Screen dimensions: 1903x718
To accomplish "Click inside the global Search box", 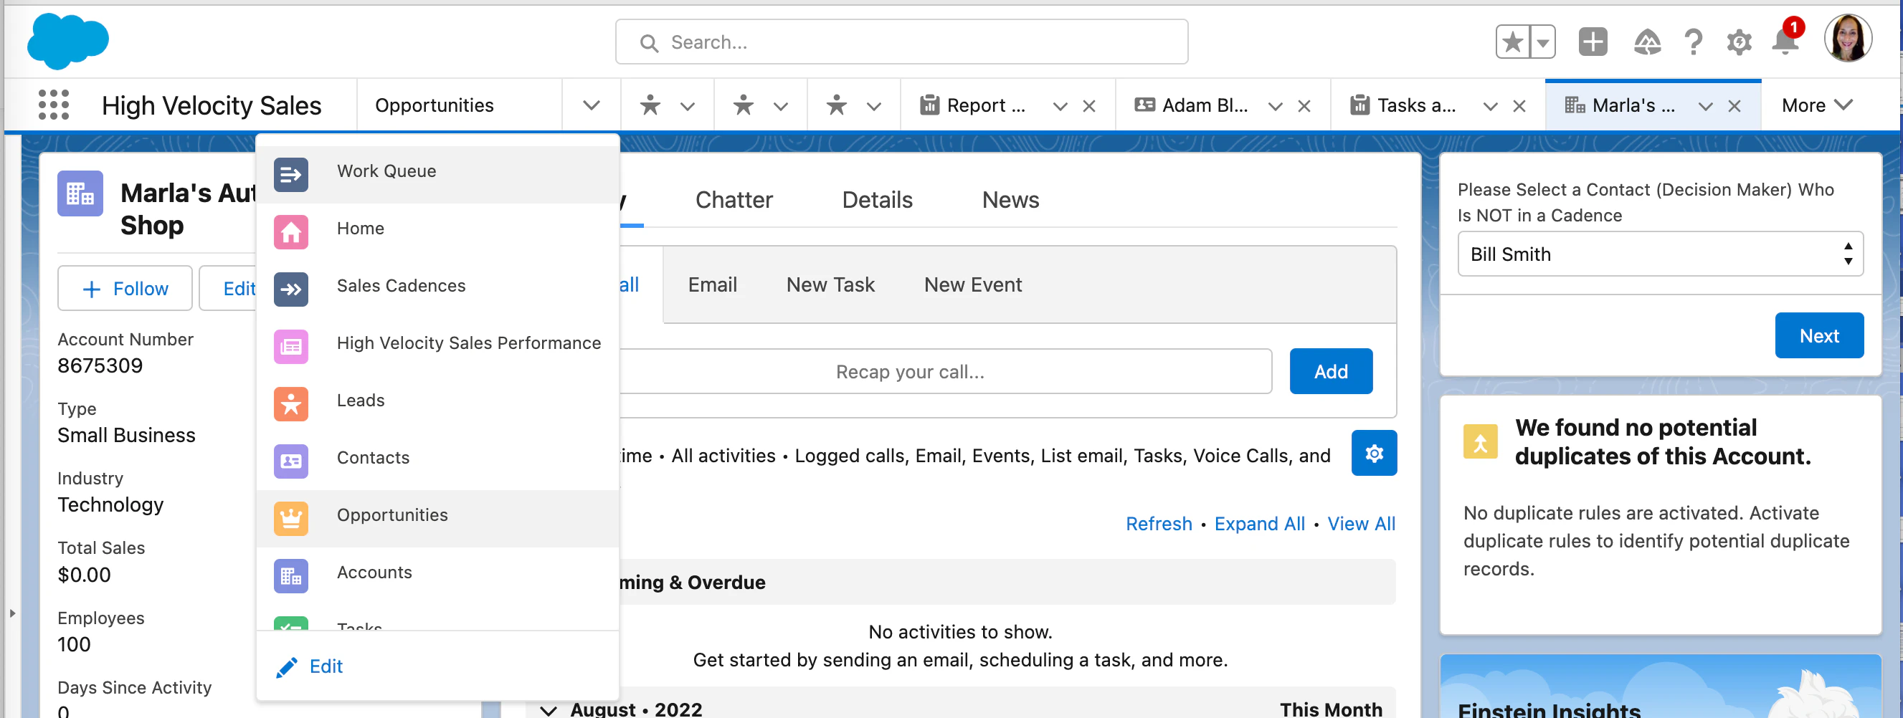I will click(901, 42).
